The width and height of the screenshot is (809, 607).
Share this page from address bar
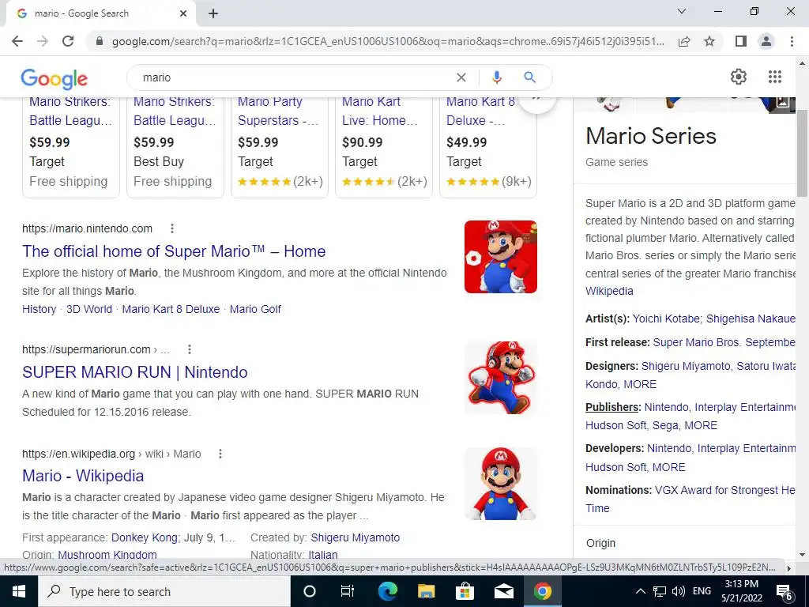(x=684, y=41)
